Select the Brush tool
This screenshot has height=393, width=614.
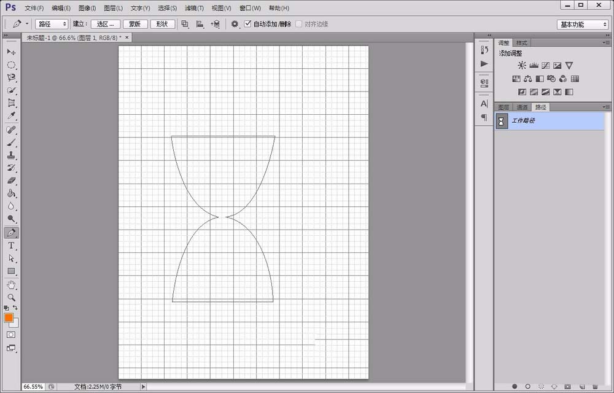click(x=11, y=142)
